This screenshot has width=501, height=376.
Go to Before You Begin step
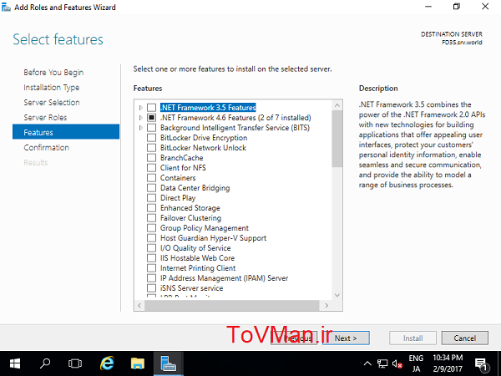pos(53,73)
